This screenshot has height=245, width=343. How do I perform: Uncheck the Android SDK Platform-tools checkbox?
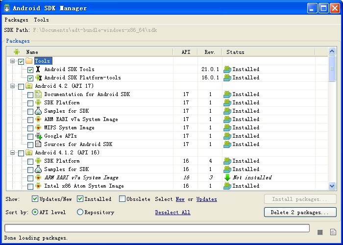(x=30, y=78)
